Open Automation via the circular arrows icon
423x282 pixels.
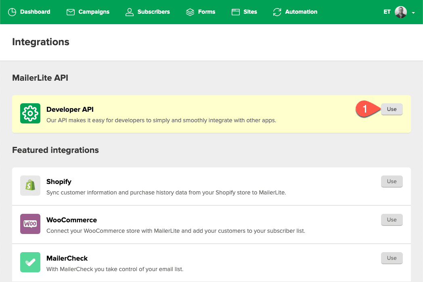(x=277, y=12)
